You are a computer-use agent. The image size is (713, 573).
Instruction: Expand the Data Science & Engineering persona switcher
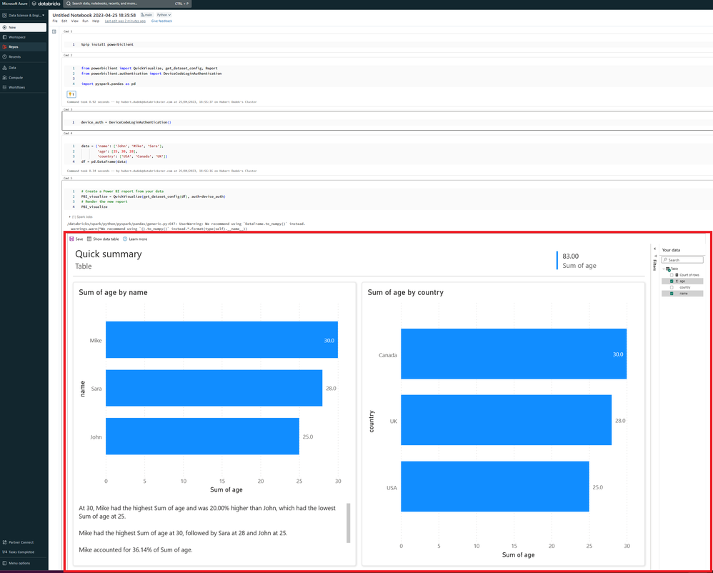[24, 15]
